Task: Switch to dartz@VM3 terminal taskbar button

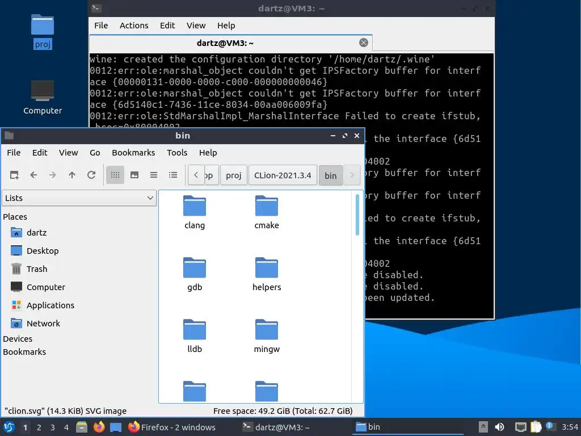Action: 276,427
